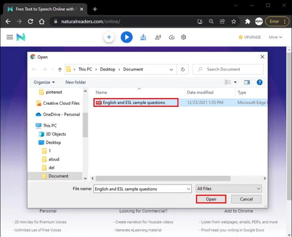Sort by the Name column header

point(101,93)
